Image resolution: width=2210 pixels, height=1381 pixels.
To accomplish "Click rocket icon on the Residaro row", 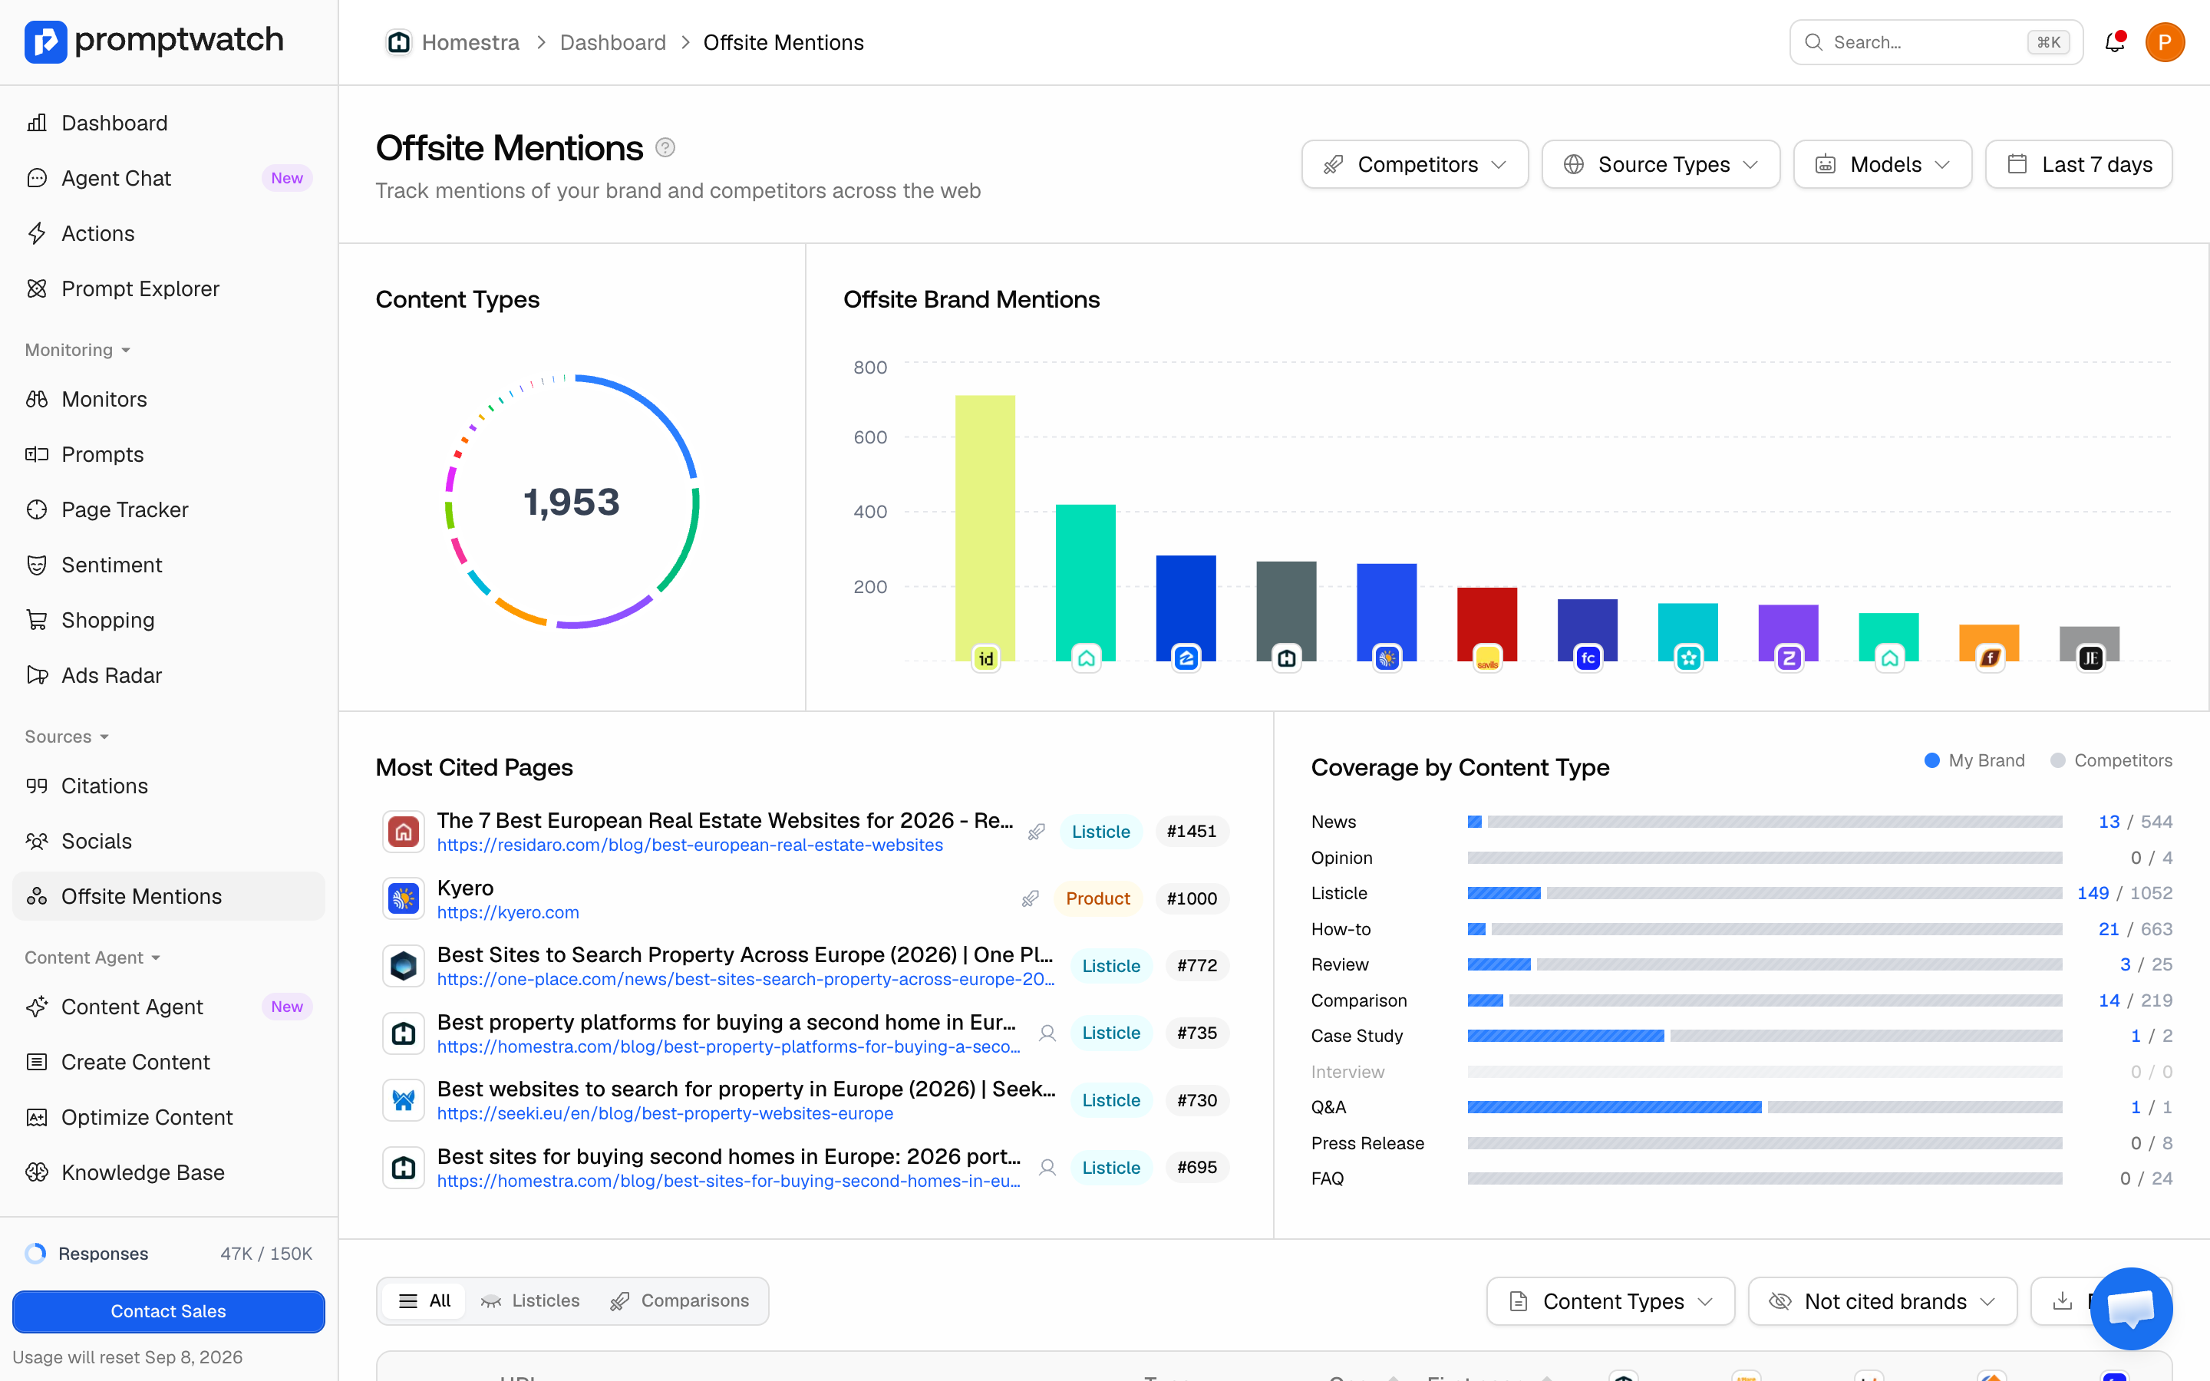I will pyautogui.click(x=1037, y=832).
